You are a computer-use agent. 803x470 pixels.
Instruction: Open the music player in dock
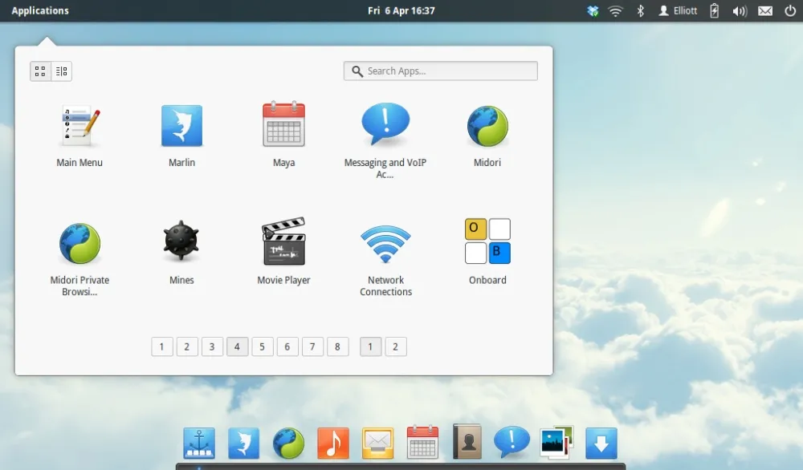[333, 442]
